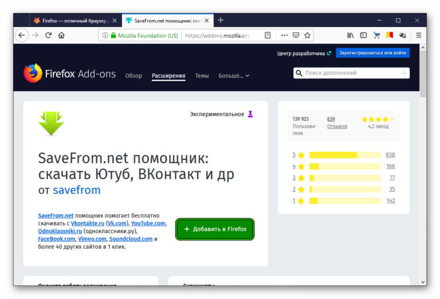Open Центр разработчика link
Viewport: 440px width, 299px height.
[304, 53]
